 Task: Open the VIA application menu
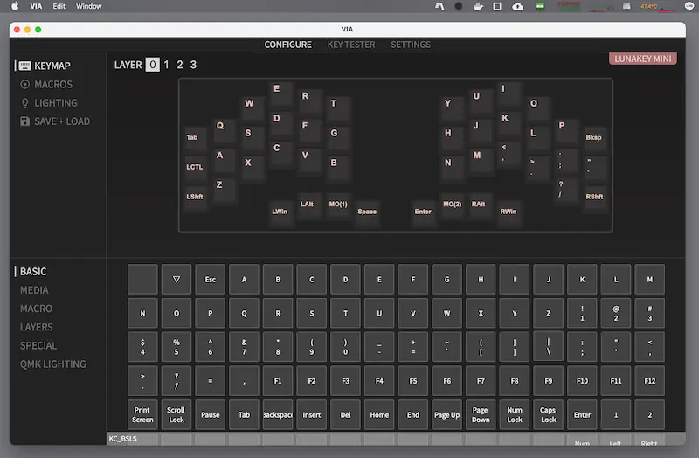click(x=36, y=6)
